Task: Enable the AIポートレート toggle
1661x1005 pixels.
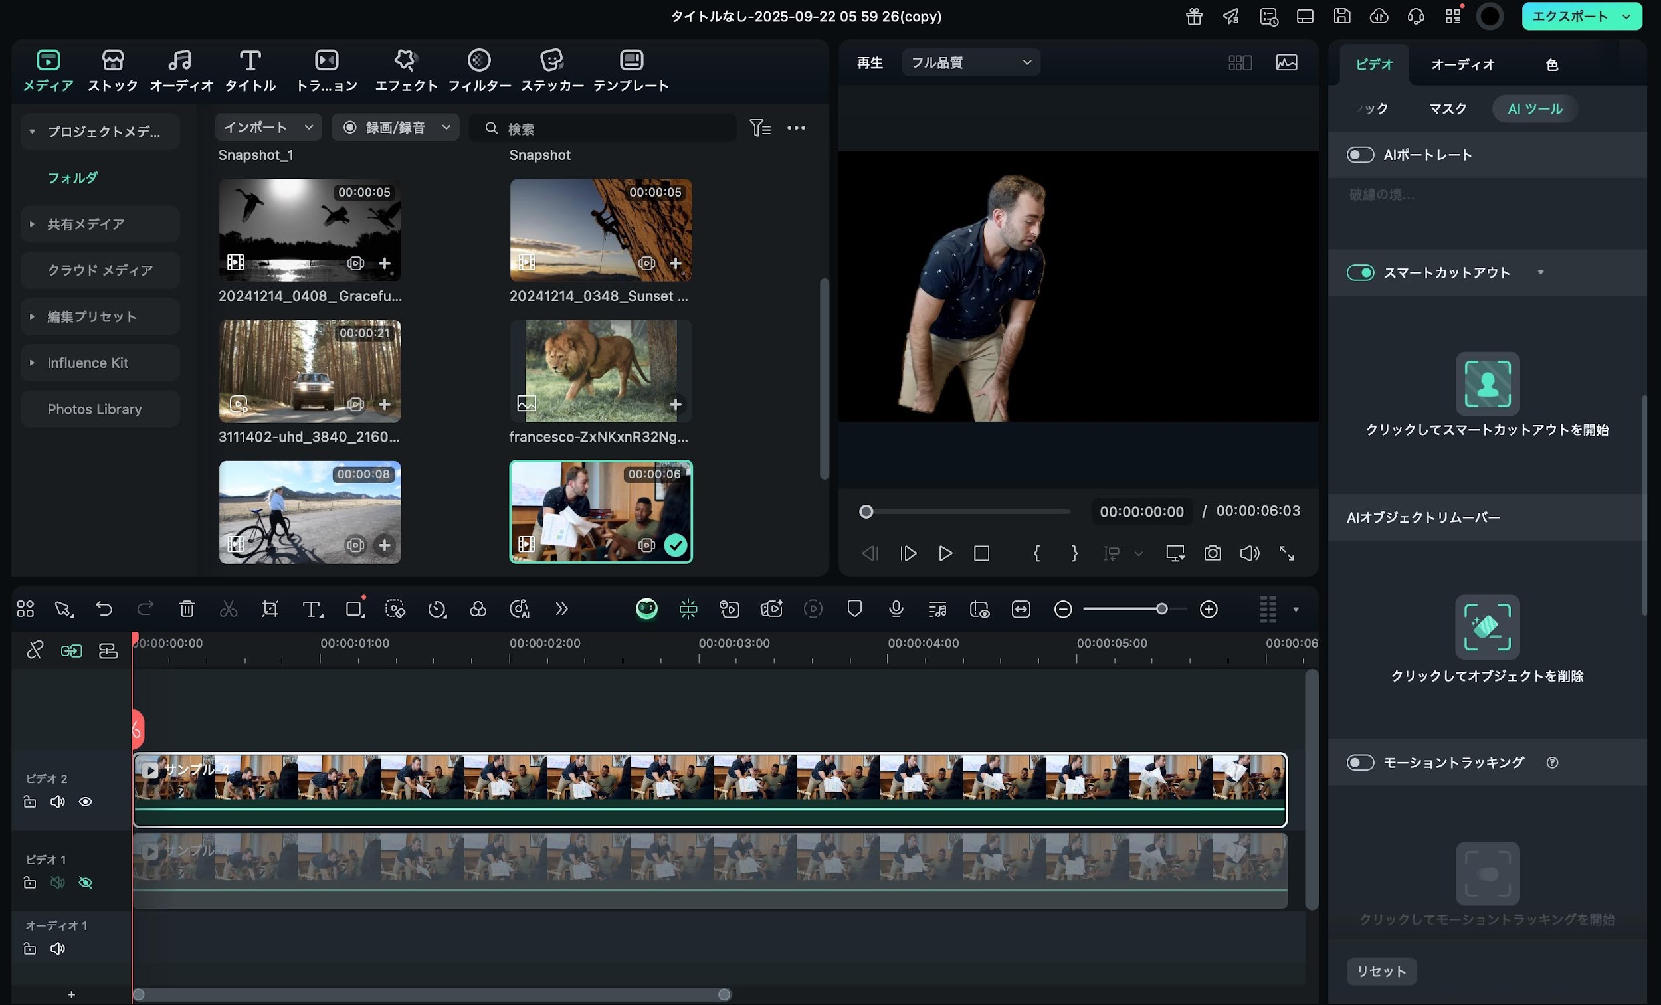Action: [x=1359, y=155]
